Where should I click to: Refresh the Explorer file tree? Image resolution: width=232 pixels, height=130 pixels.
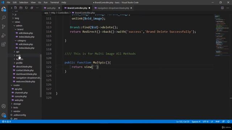click(26, 8)
